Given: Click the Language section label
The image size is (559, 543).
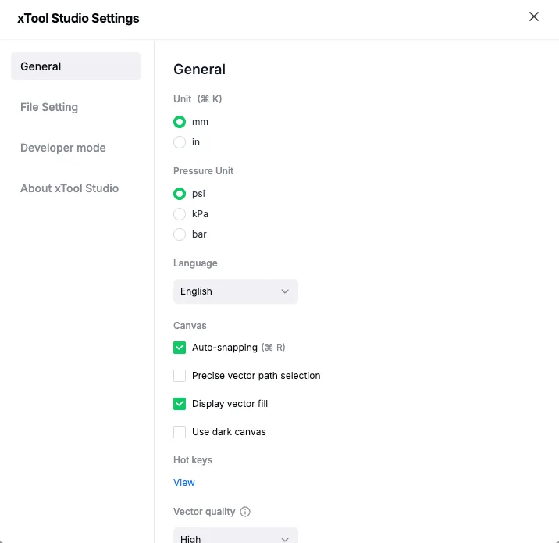Looking at the screenshot, I should [195, 263].
